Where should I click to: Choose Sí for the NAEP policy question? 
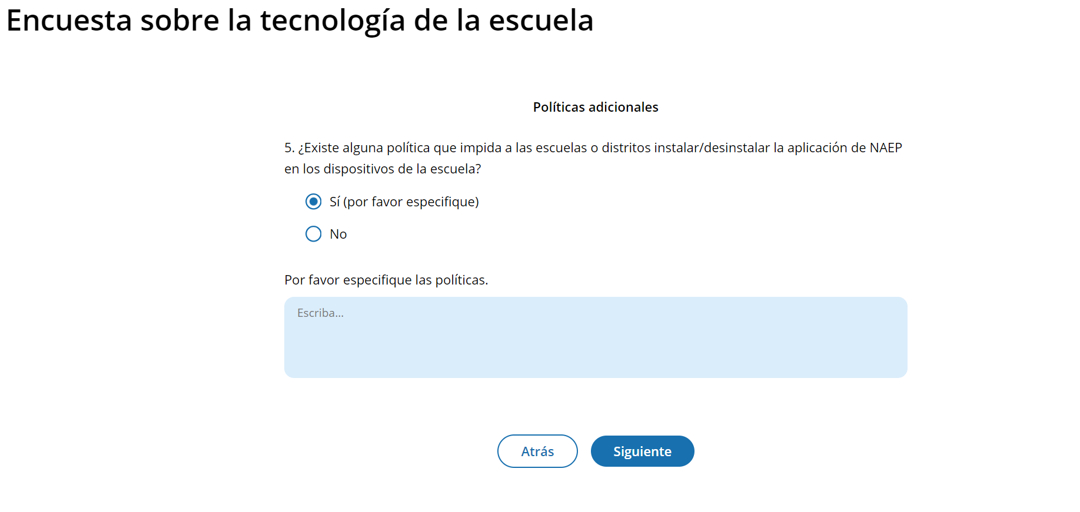pyautogui.click(x=313, y=202)
